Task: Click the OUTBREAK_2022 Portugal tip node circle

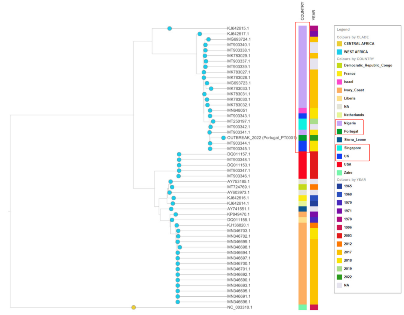Action: 223,138
